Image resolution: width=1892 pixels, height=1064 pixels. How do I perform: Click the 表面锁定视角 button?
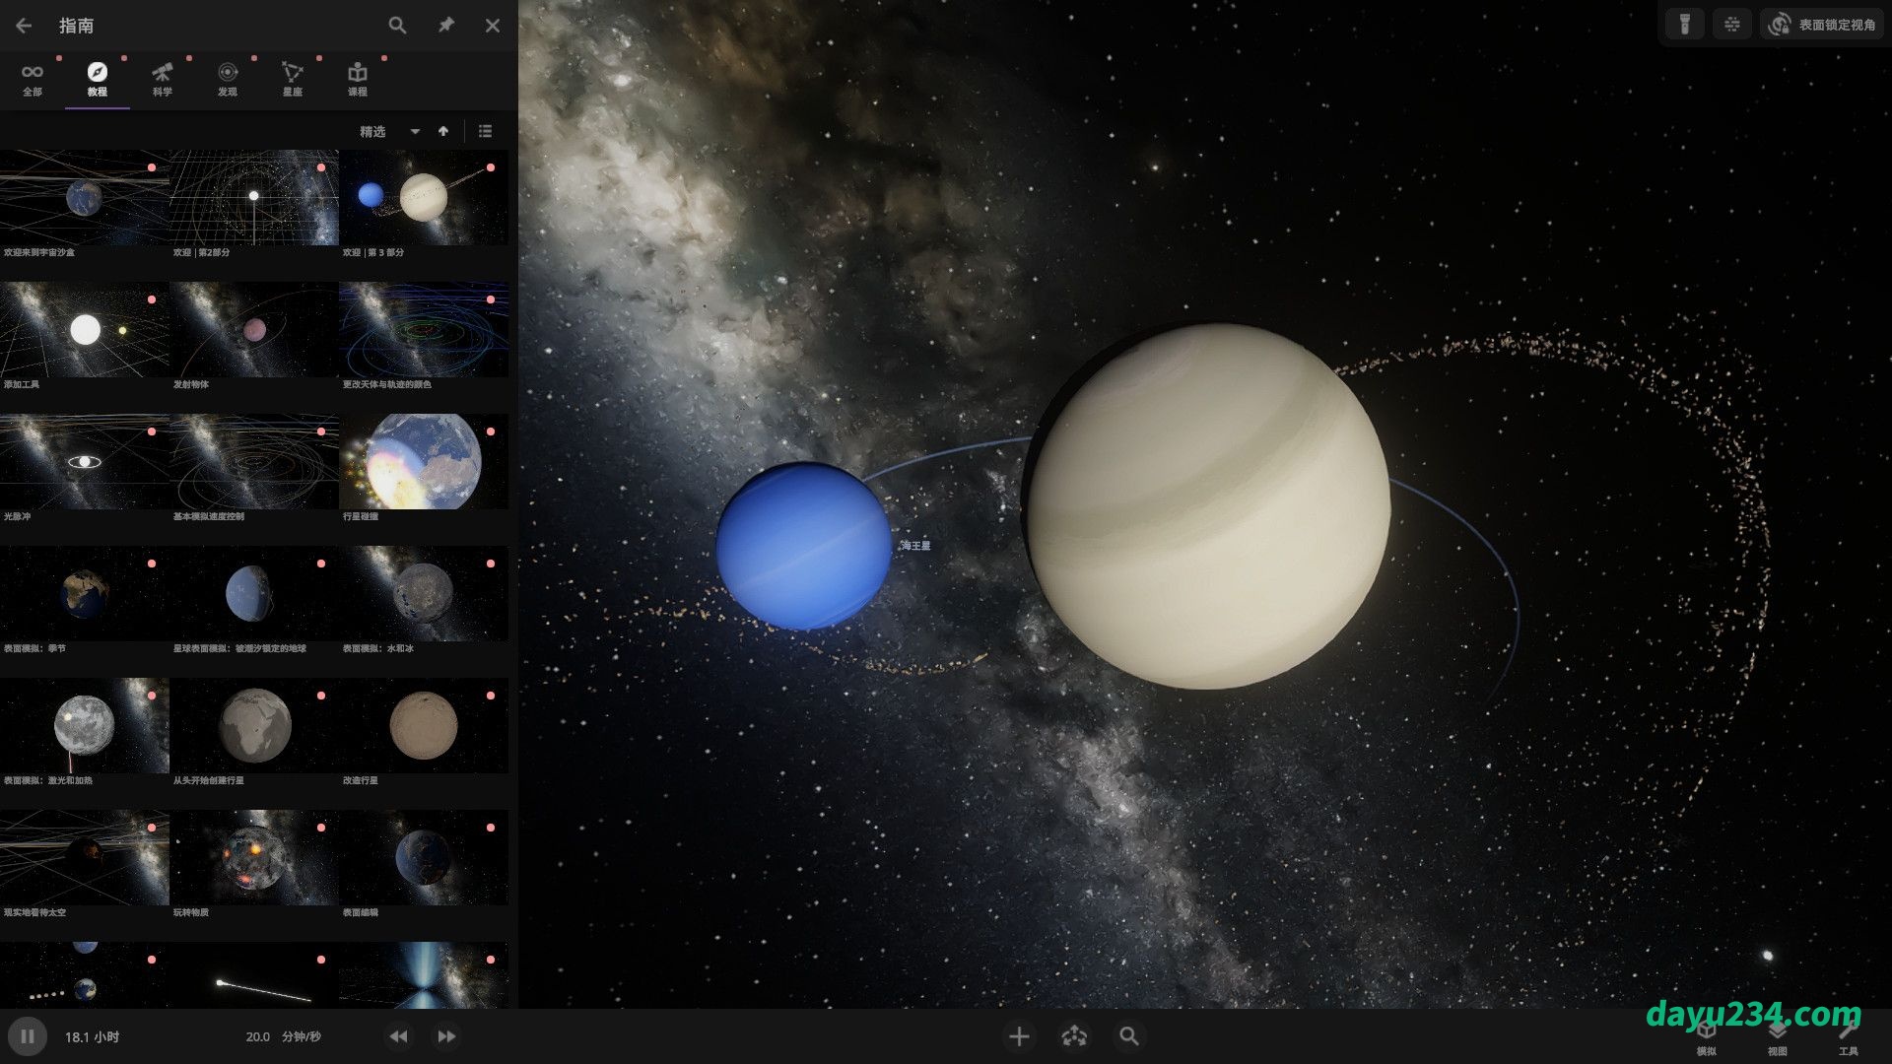point(1823,25)
